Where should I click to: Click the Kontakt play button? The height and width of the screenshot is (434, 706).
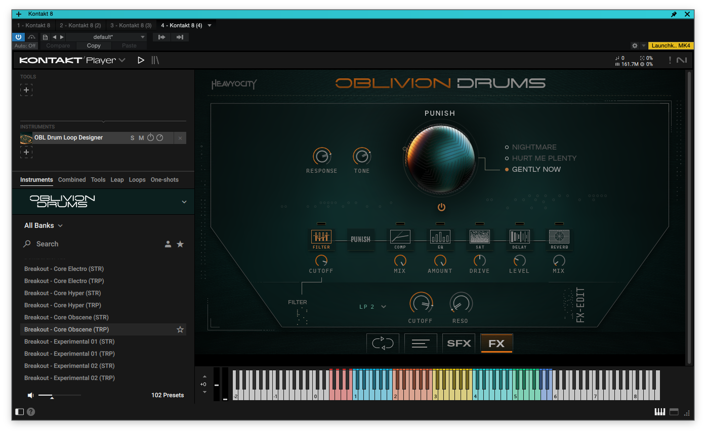click(141, 60)
